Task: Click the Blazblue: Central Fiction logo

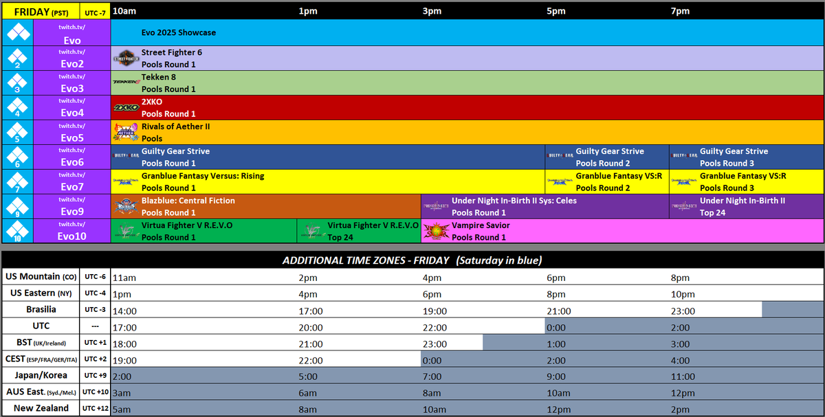Action: coord(126,207)
